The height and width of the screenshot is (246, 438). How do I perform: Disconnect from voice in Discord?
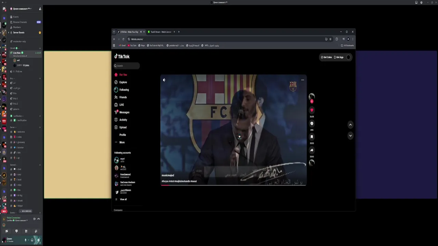tap(39, 219)
